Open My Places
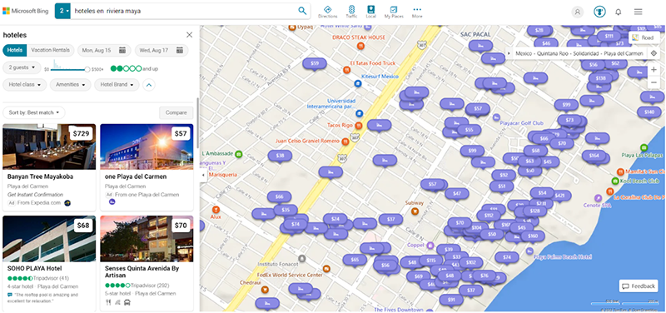This screenshot has height=313, width=666. 394,12
